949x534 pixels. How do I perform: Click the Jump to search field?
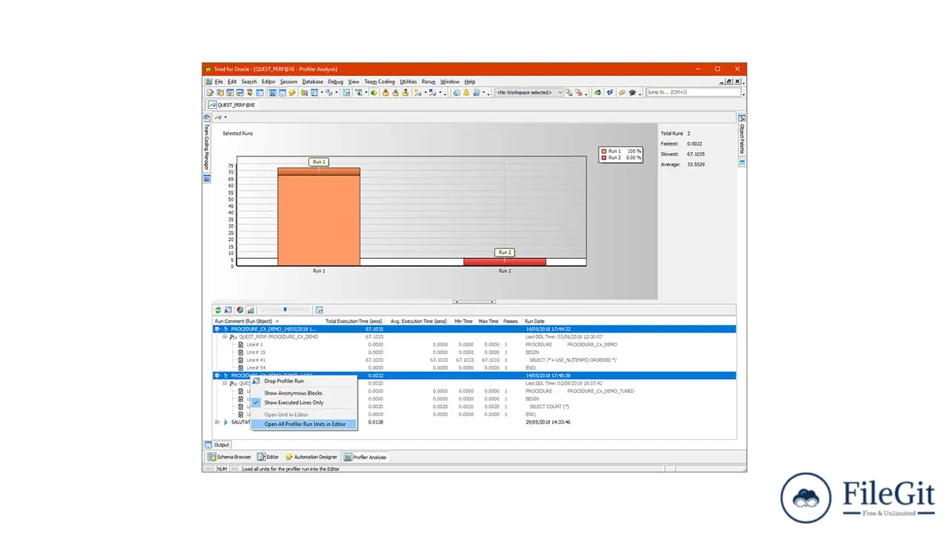693,93
